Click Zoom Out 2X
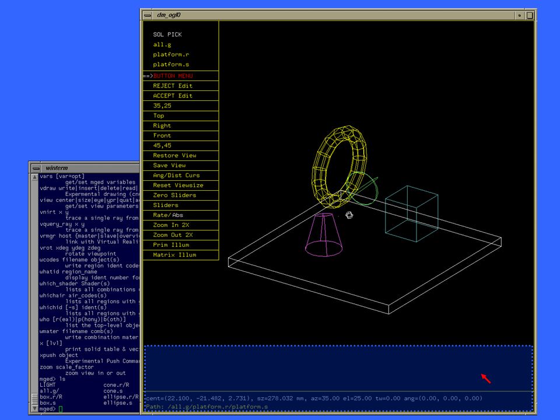Screen dimensions: 560x420 click(181, 235)
